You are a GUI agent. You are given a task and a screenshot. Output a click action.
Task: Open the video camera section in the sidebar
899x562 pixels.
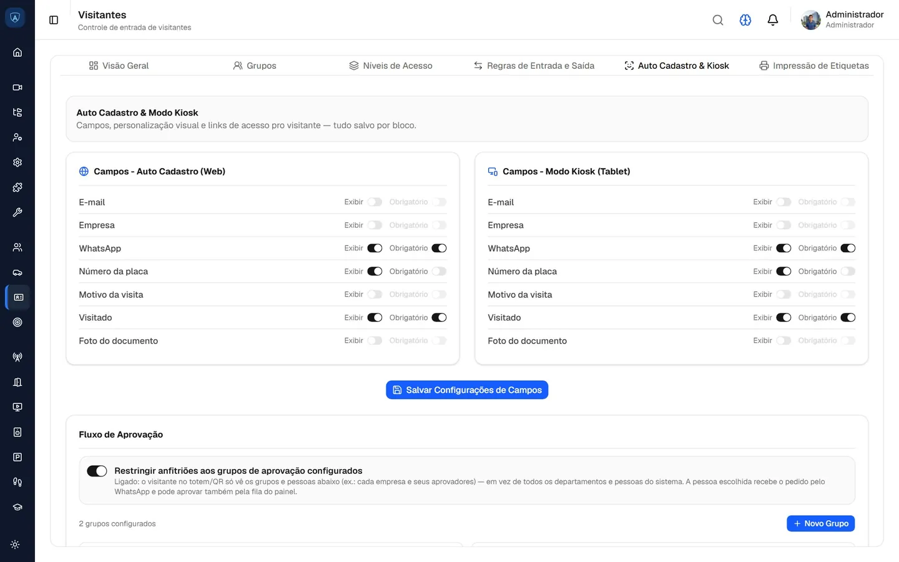[17, 87]
